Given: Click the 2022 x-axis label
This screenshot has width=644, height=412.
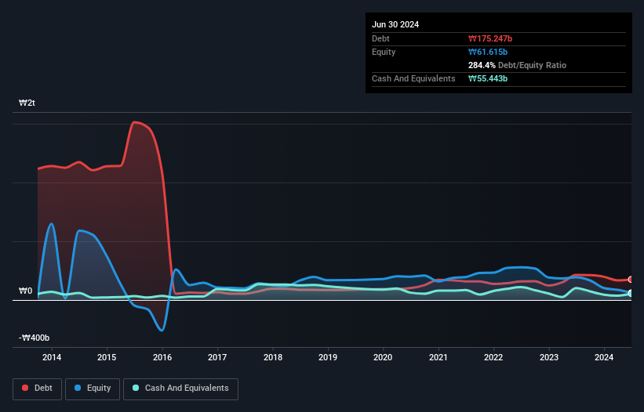Looking at the screenshot, I should point(493,357).
